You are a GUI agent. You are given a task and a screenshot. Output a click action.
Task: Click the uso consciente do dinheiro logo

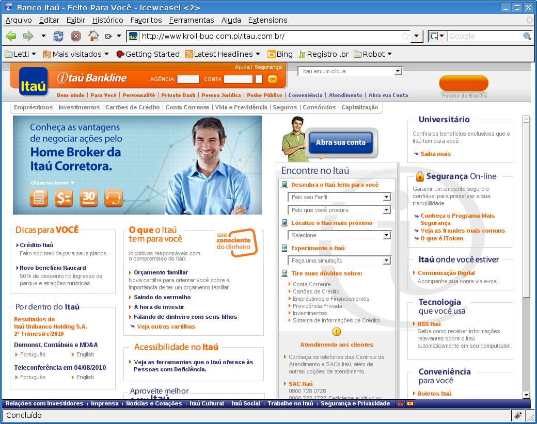click(x=236, y=243)
